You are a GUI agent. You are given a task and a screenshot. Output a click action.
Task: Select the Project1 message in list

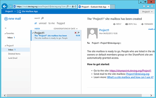coord(56,36)
